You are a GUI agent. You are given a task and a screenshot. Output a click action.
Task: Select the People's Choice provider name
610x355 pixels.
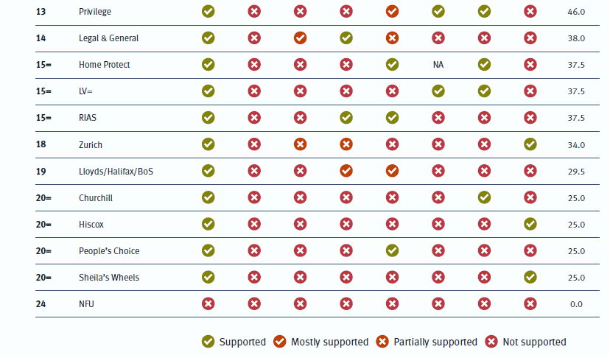pyautogui.click(x=109, y=251)
